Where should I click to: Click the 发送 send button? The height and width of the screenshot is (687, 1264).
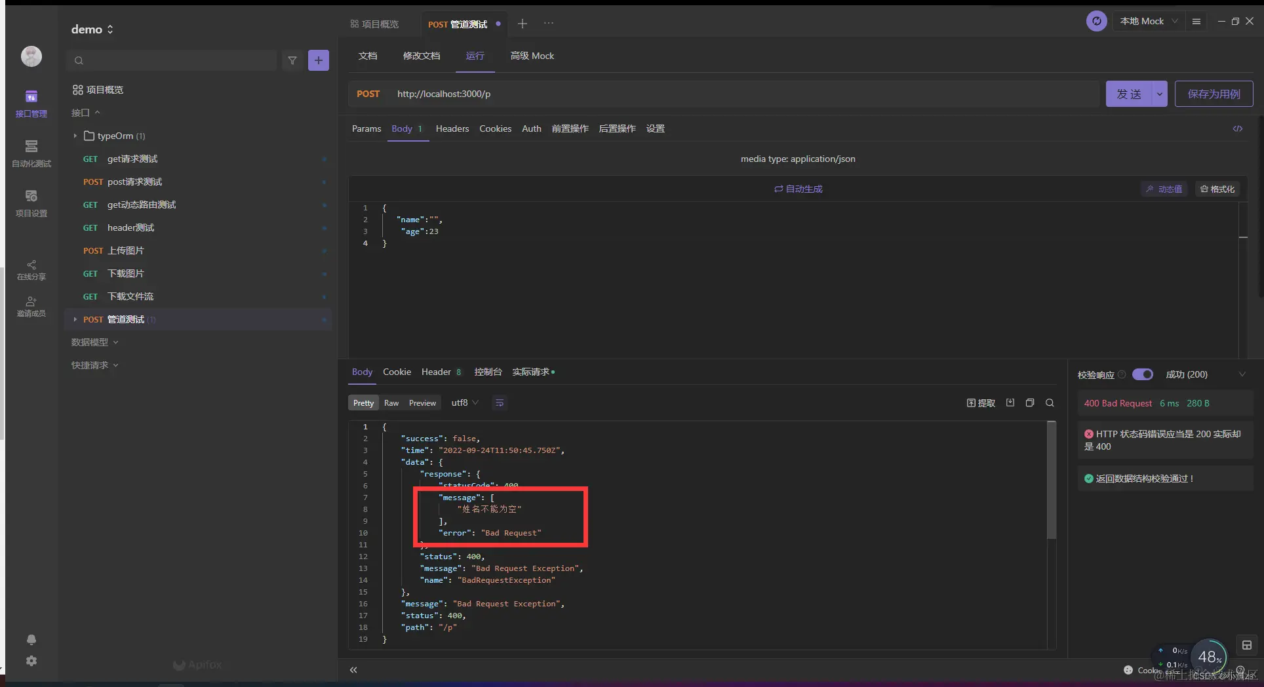click(1129, 94)
